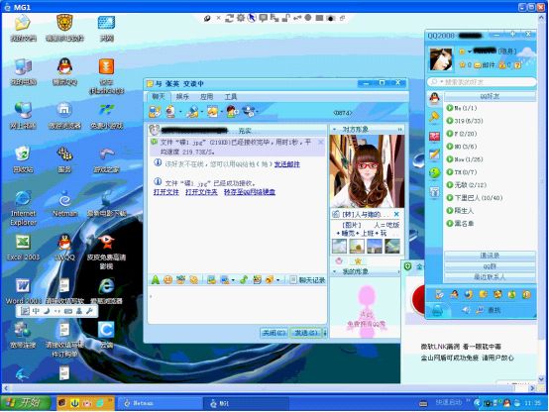Screen dimensions: 549x412
Task: Open the Tencent QQ desktop shortcut
Action: click(64, 71)
